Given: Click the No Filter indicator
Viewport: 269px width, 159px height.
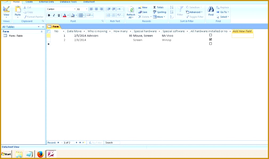Looking at the screenshot, I should (95, 142).
